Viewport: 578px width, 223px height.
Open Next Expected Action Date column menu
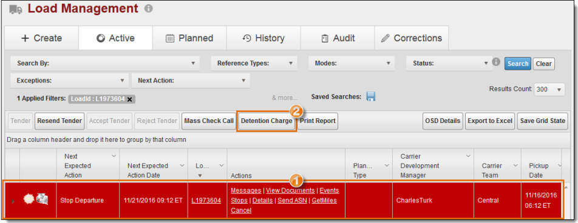(182, 165)
